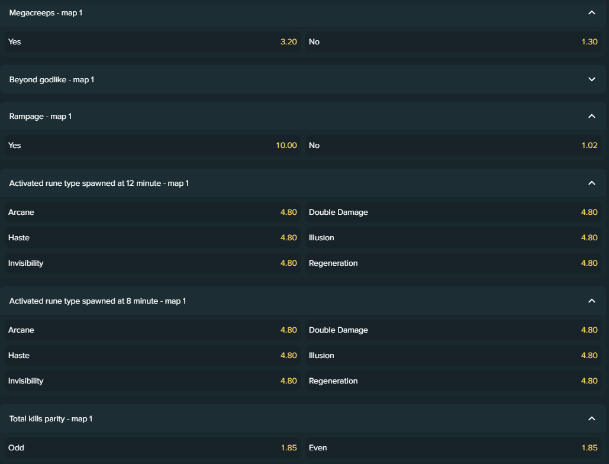Viewport: 609px width, 464px height.
Task: Collapse the Total kills parity section
Action: (x=591, y=418)
